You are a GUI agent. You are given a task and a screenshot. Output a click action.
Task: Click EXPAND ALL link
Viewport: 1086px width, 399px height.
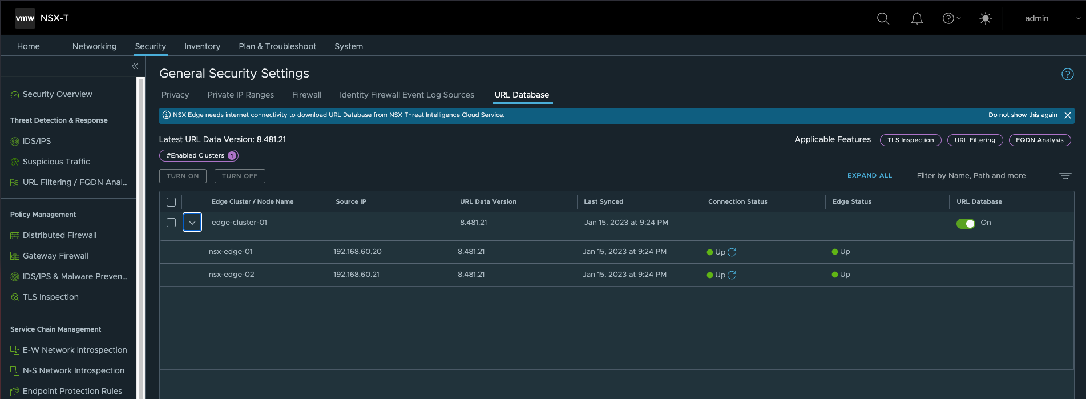click(x=870, y=175)
